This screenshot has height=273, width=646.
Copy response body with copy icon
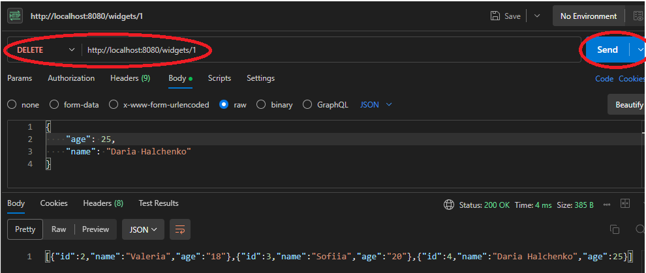coord(614,229)
